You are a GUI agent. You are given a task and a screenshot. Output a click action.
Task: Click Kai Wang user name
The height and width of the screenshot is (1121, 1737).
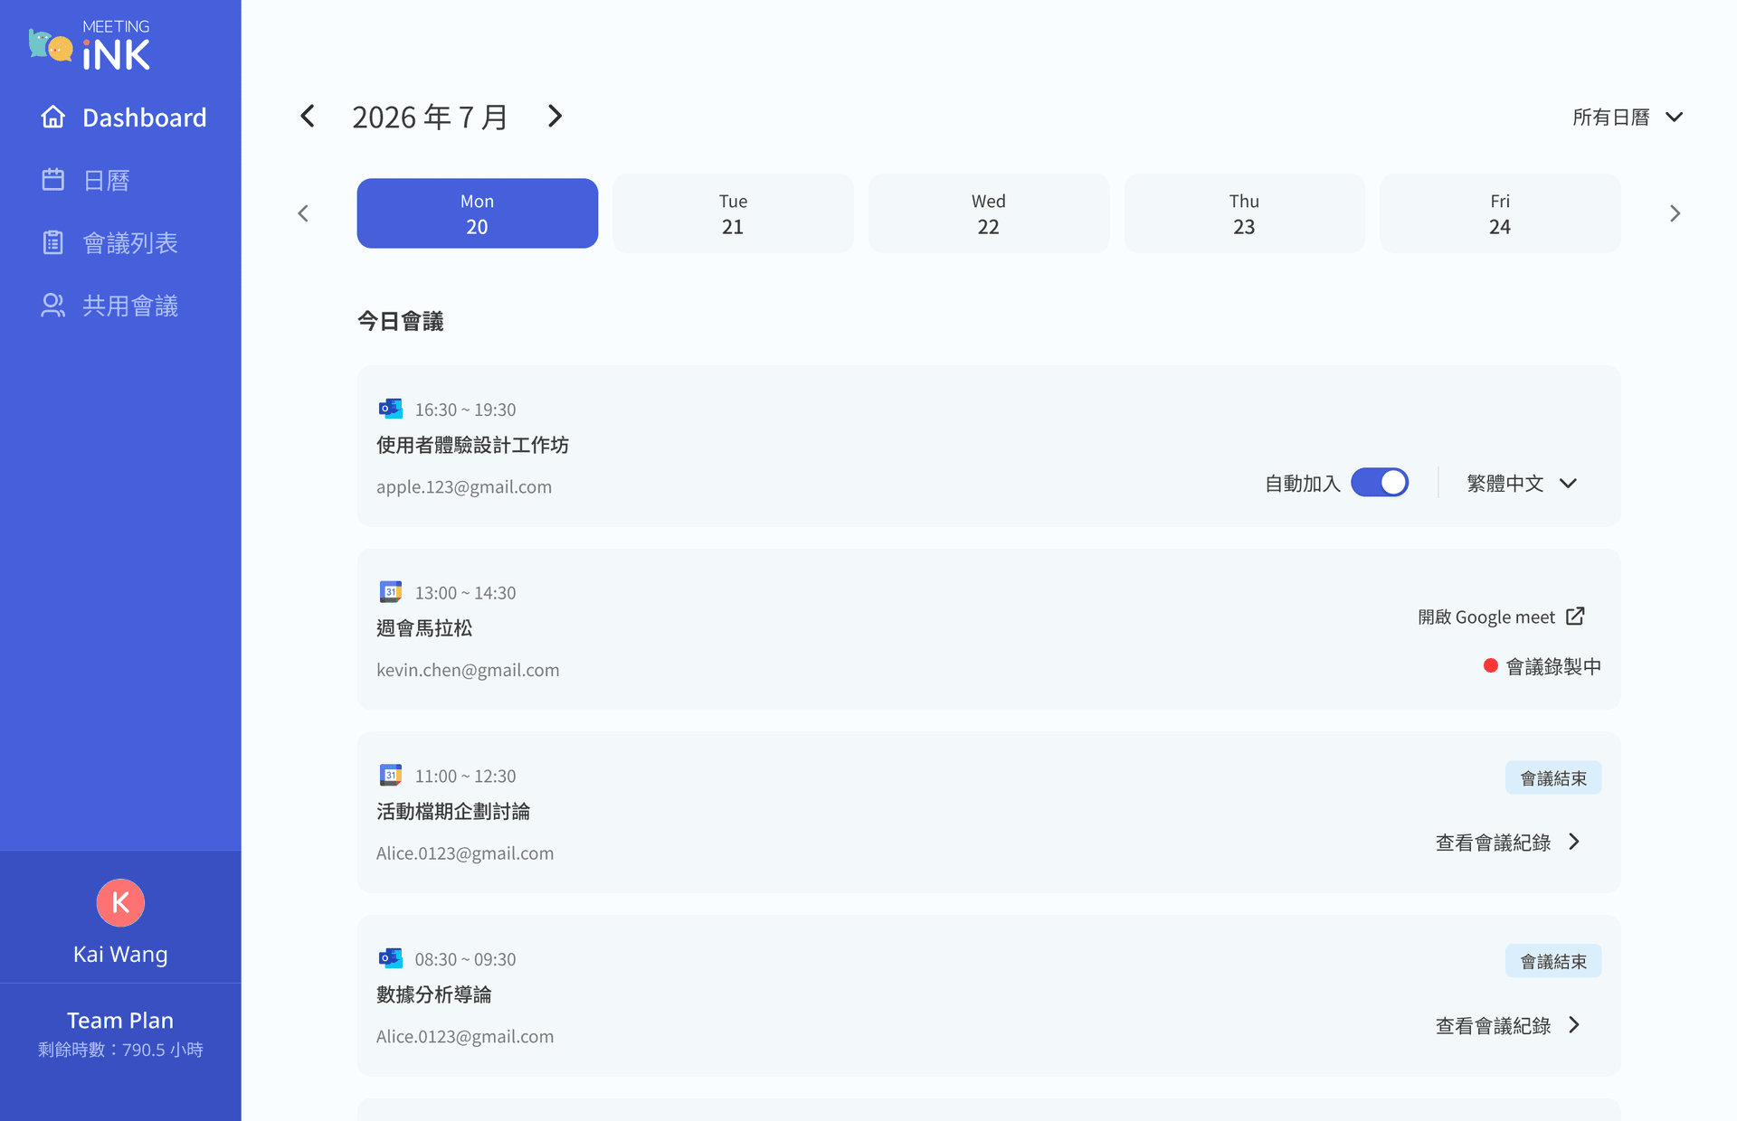(x=120, y=954)
